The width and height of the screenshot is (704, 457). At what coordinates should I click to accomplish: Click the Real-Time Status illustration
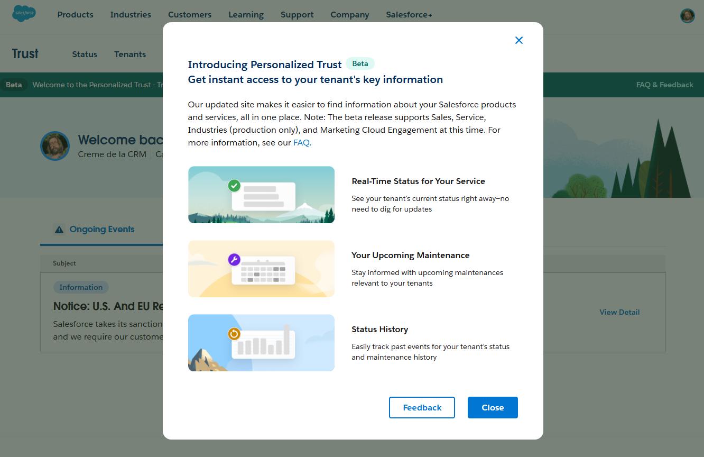click(261, 195)
